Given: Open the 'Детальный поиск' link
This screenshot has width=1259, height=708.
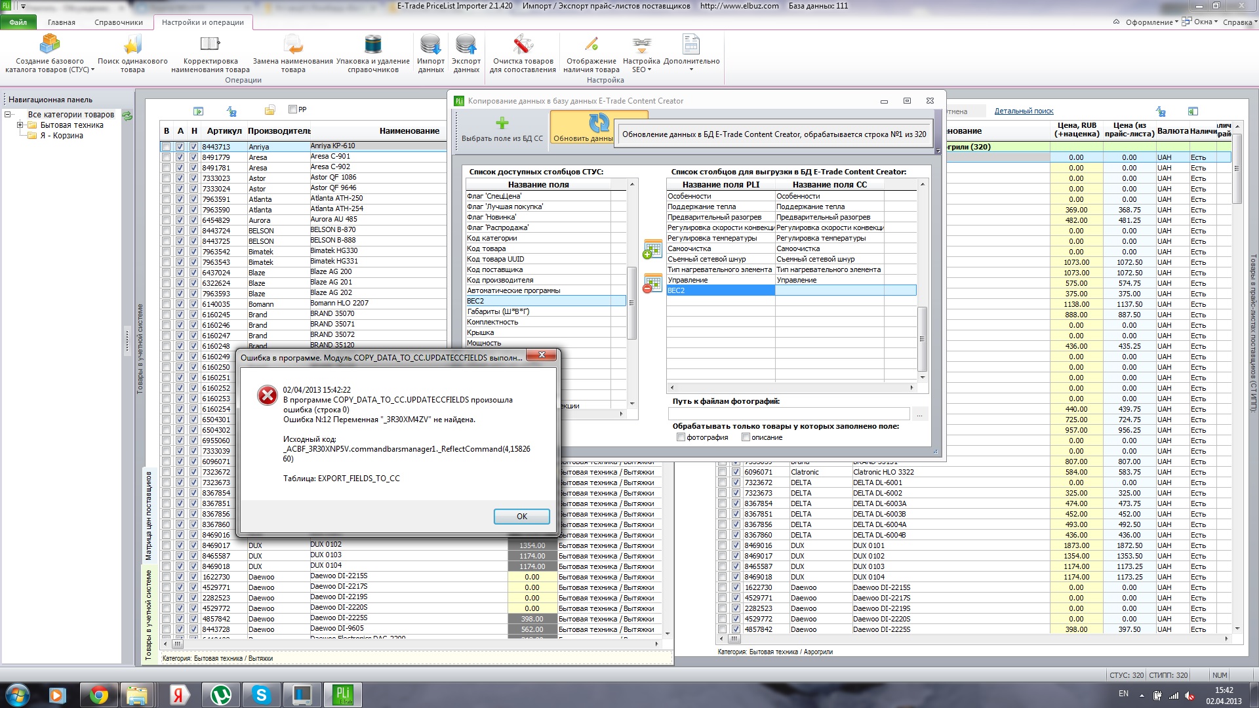Looking at the screenshot, I should 1024,111.
